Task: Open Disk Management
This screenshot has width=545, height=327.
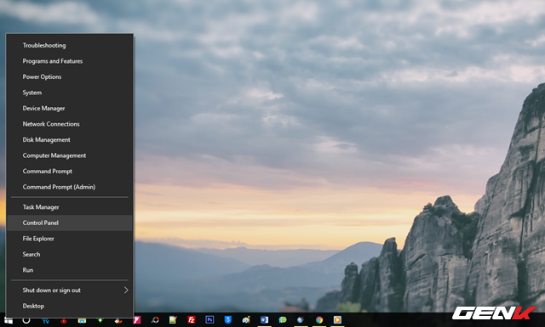Action: [70, 140]
